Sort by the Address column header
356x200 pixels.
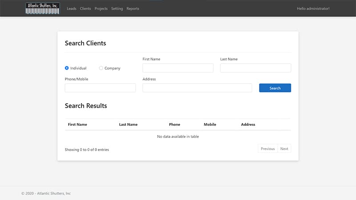click(x=248, y=124)
